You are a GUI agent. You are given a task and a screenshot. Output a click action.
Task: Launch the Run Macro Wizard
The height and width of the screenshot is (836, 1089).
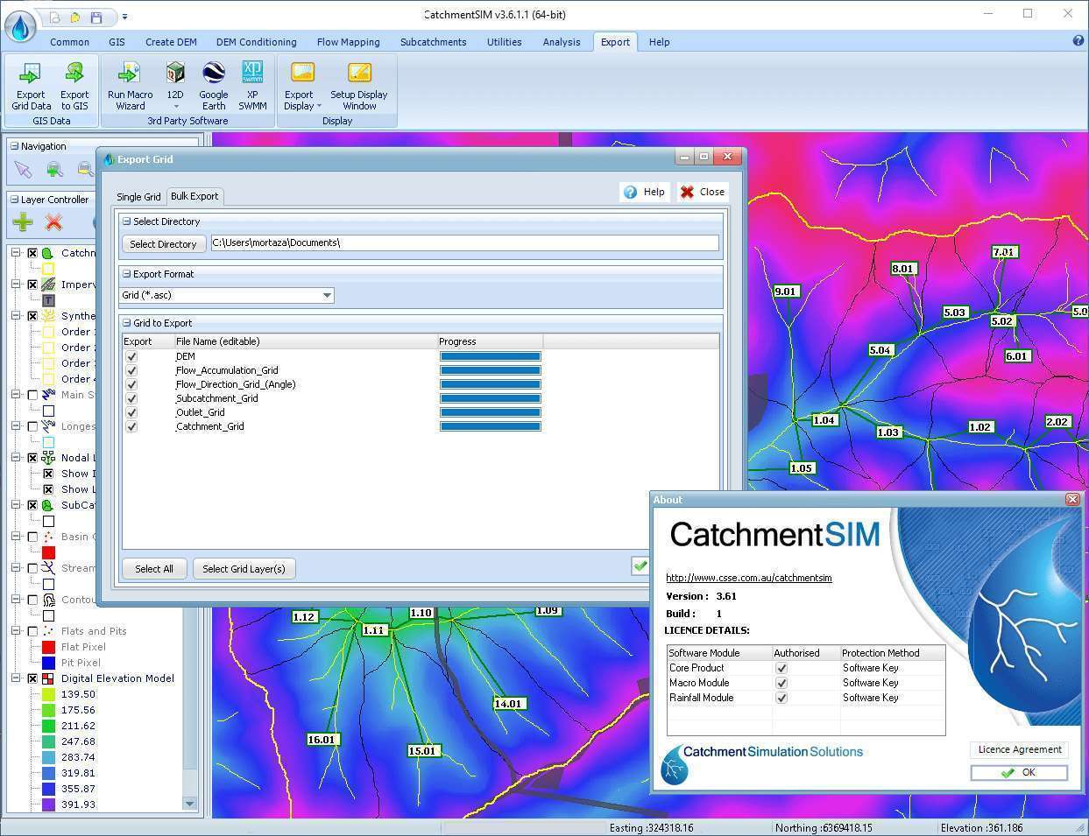pos(129,85)
